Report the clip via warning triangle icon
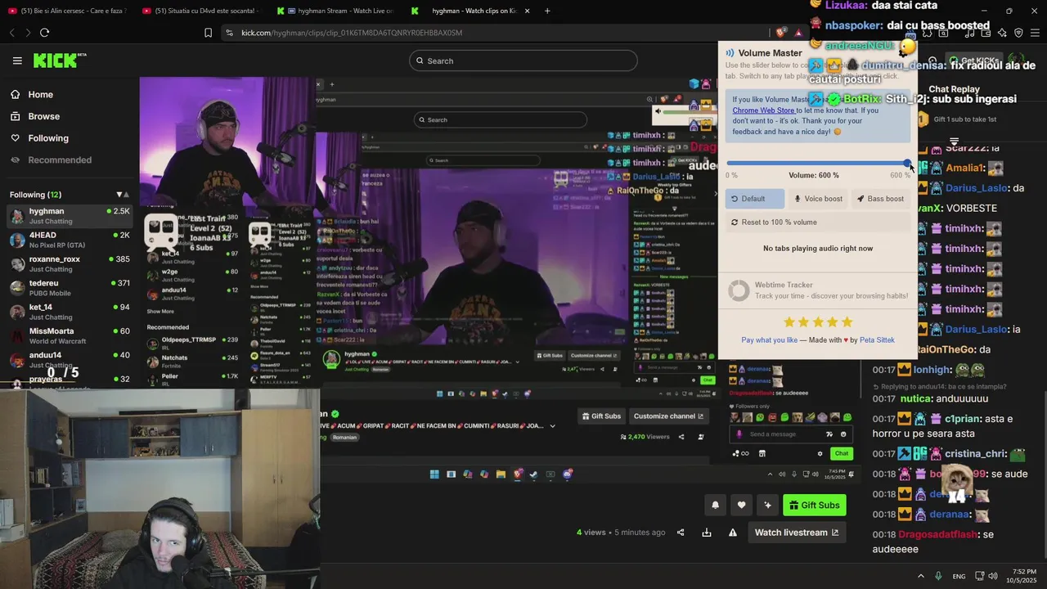 coord(733,533)
